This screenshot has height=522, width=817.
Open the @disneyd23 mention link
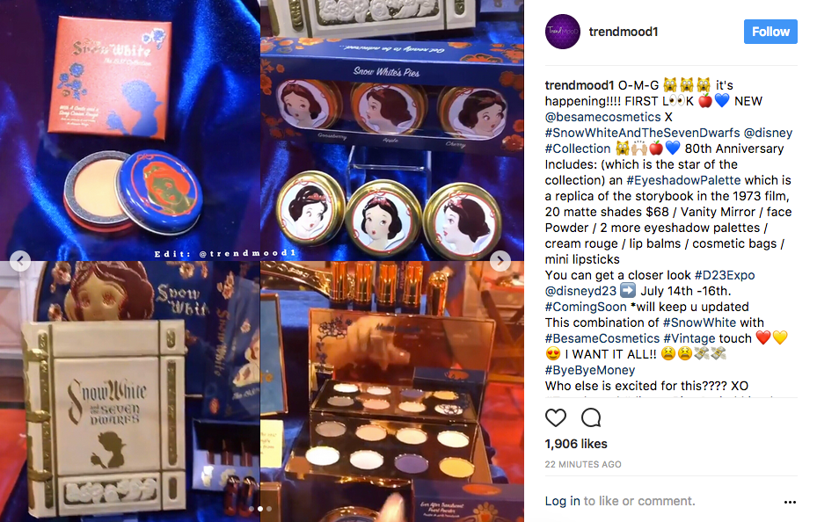point(580,291)
